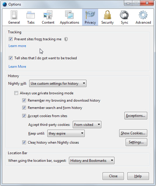Toggle Clear history when Nightly closes
The width and height of the screenshot is (156, 186).
(x=24, y=142)
